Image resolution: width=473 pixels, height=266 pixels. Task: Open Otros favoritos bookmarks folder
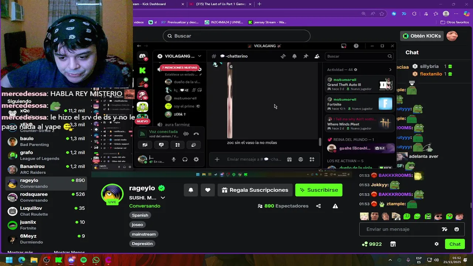tap(455, 22)
